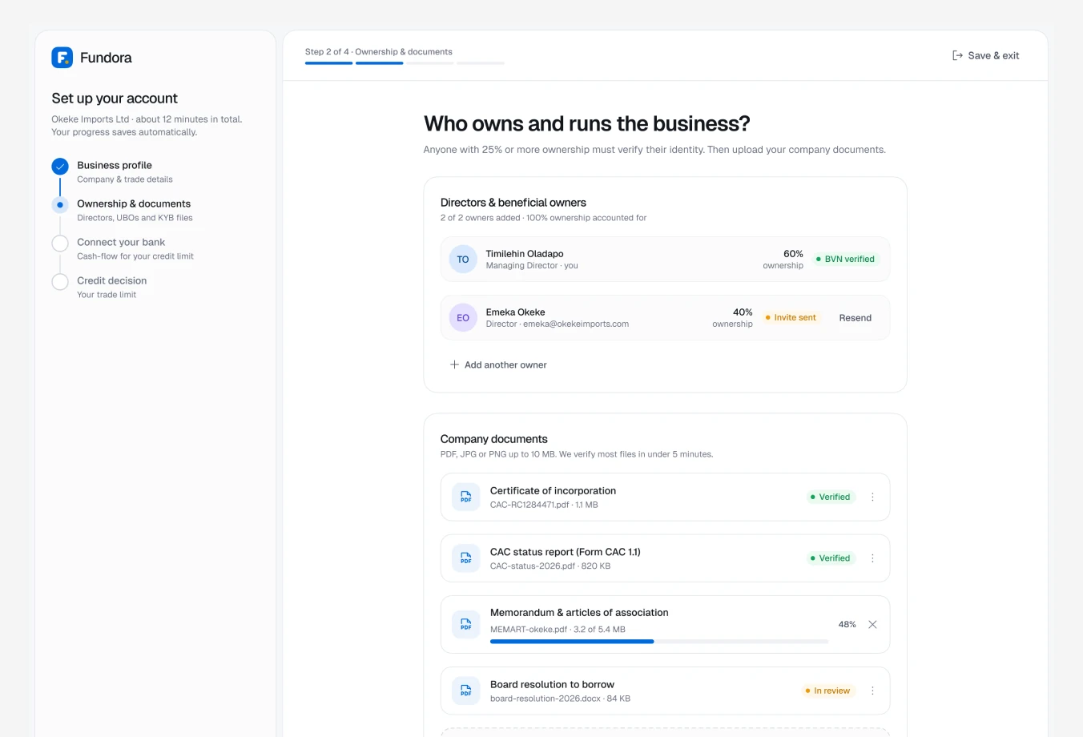Click the BVN verified badge
Screen dimensions: 1083x737
tap(845, 259)
